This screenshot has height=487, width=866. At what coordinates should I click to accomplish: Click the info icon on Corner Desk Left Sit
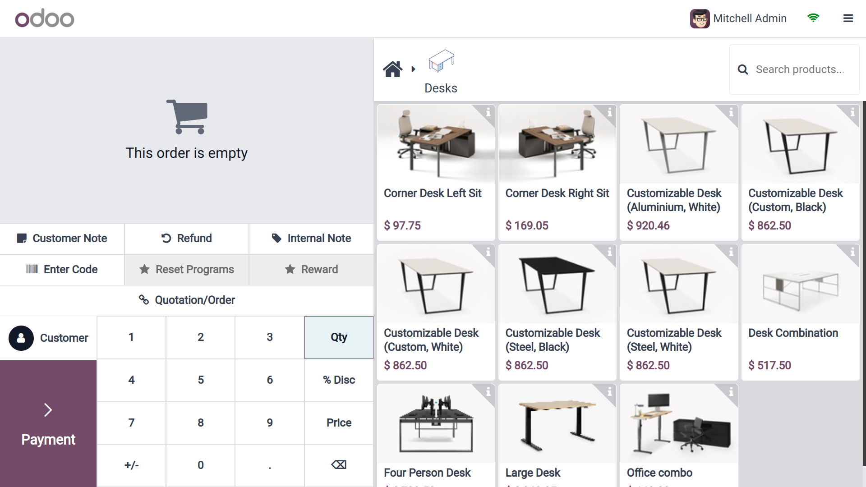[488, 112]
